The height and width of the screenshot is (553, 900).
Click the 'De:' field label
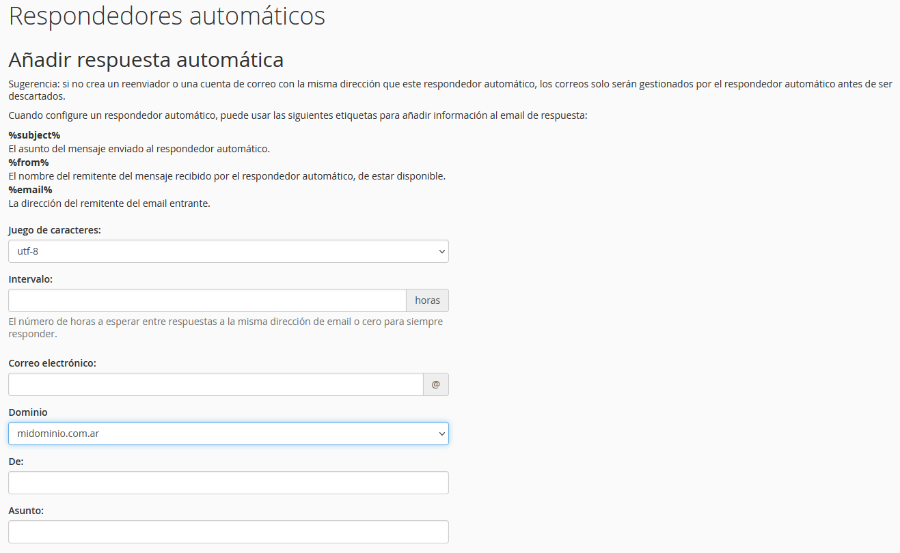(x=16, y=462)
